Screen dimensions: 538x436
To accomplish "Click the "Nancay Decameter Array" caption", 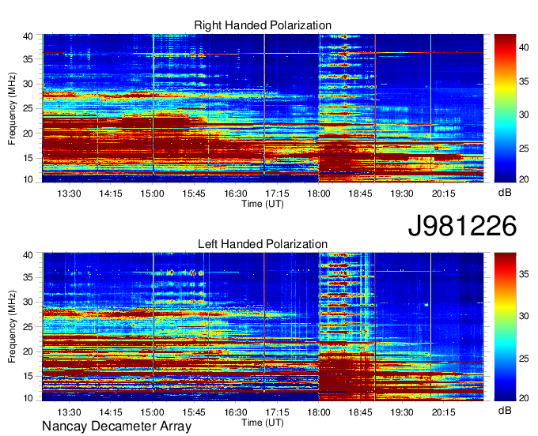I will (x=116, y=426).
